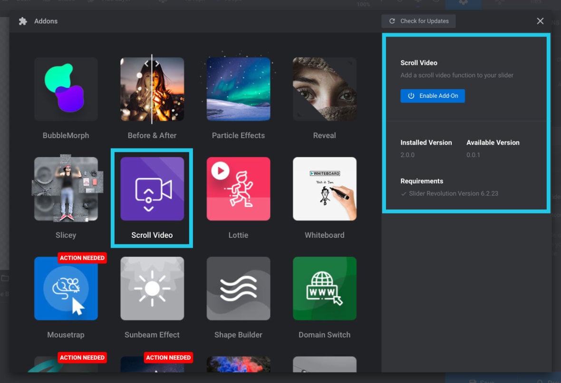Click the 'Domain Switch' label text
Viewport: 561px width, 383px height.
pyautogui.click(x=325, y=335)
